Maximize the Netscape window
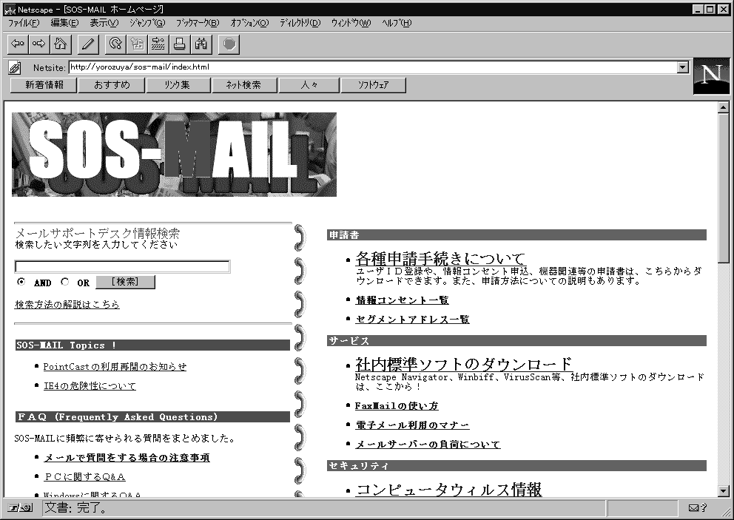The height and width of the screenshot is (520, 734). click(710, 10)
